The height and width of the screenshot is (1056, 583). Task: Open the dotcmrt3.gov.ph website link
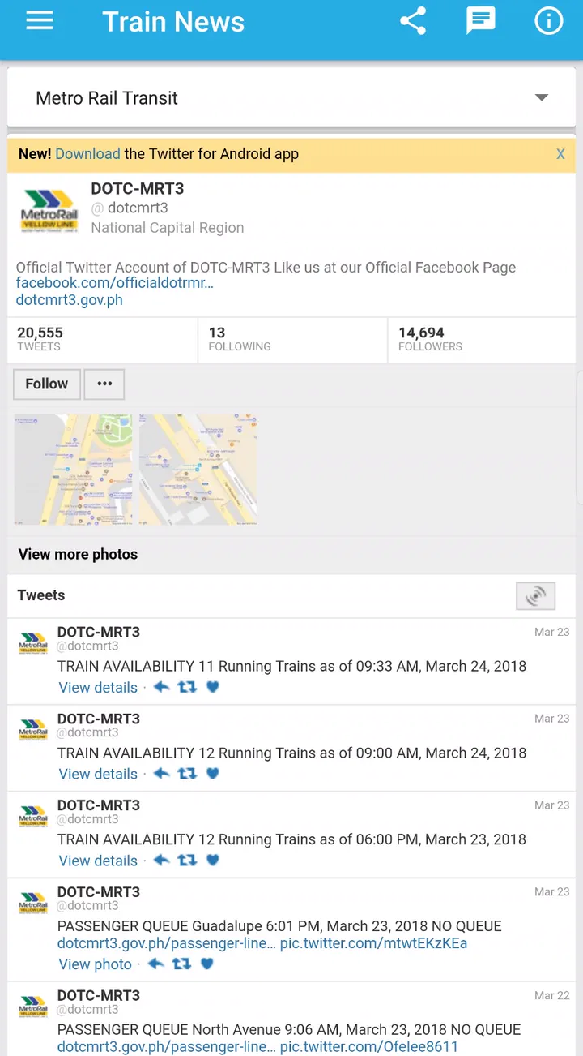(x=70, y=300)
